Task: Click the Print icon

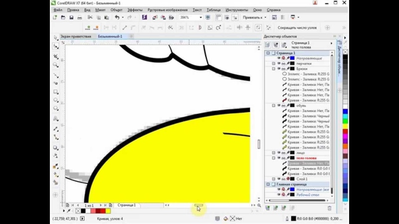Action: click(80, 17)
